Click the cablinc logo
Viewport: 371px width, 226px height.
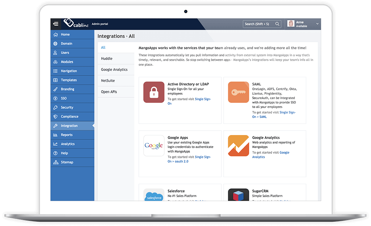coord(76,23)
